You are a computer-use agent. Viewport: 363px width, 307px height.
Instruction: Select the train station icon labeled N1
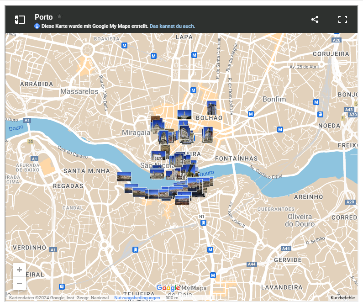tap(203, 223)
